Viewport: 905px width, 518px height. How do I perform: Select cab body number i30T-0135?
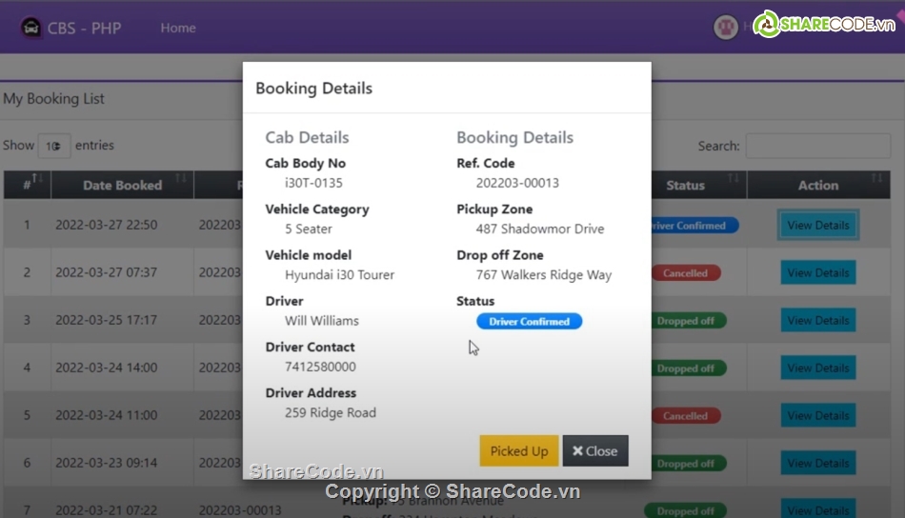313,183
